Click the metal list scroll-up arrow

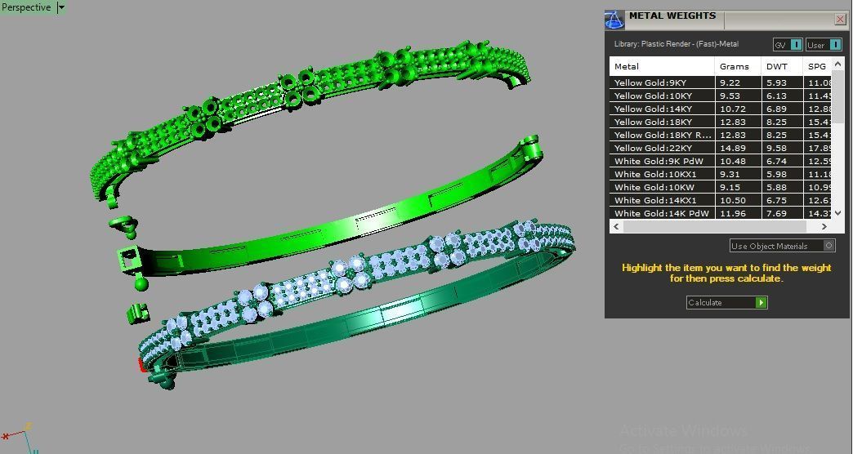pos(838,64)
